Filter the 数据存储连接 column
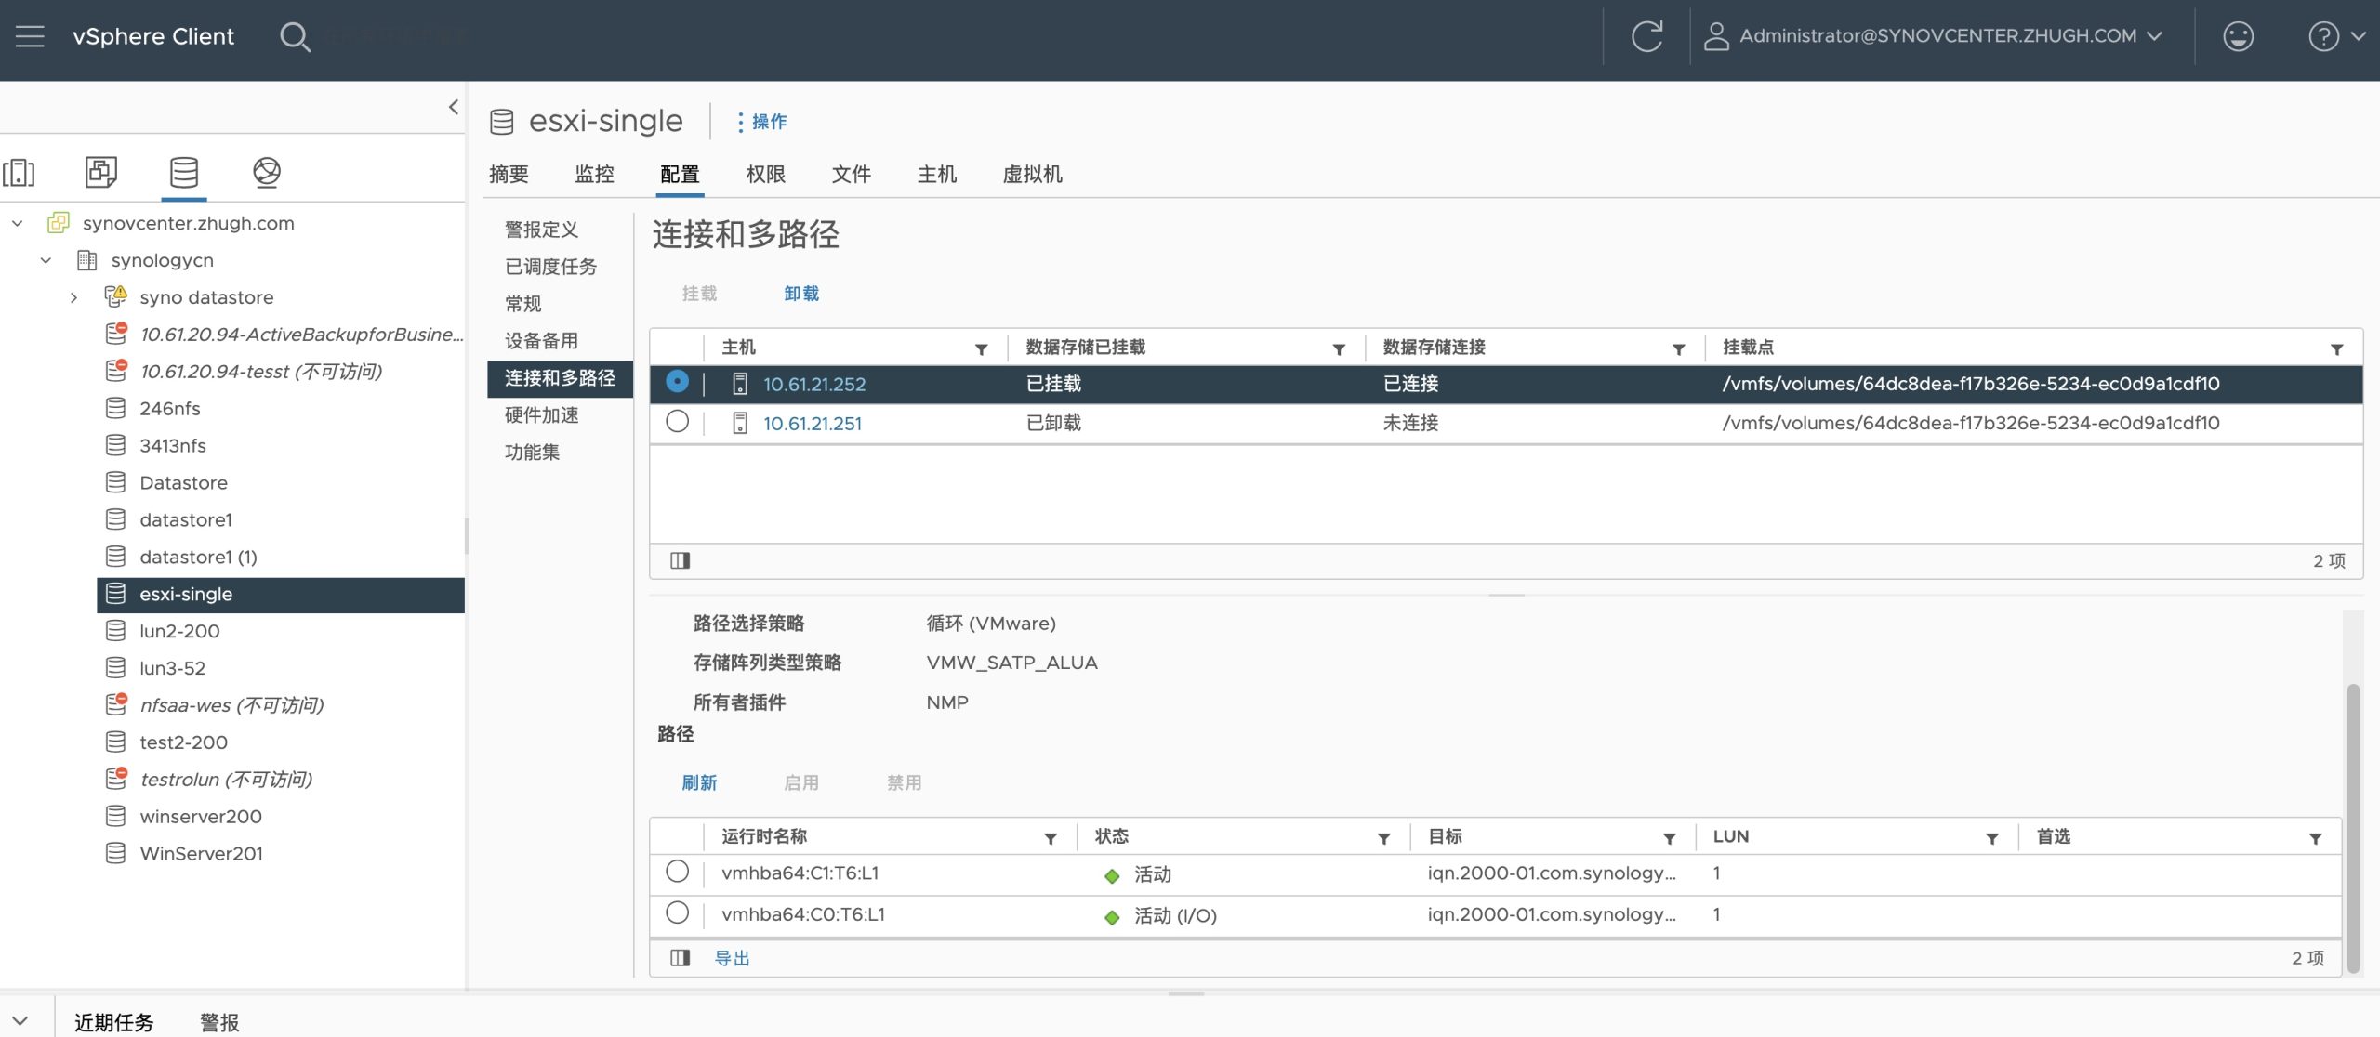The image size is (2380, 1037). pyautogui.click(x=1678, y=348)
